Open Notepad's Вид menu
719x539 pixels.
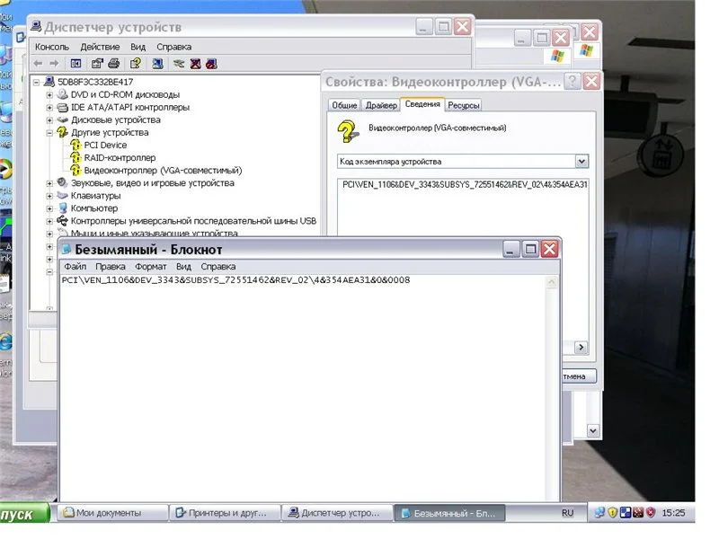(183, 266)
